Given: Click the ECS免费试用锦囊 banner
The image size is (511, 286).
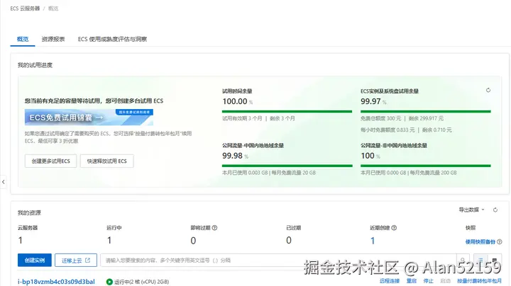Looking at the screenshot, I should pyautogui.click(x=89, y=117).
